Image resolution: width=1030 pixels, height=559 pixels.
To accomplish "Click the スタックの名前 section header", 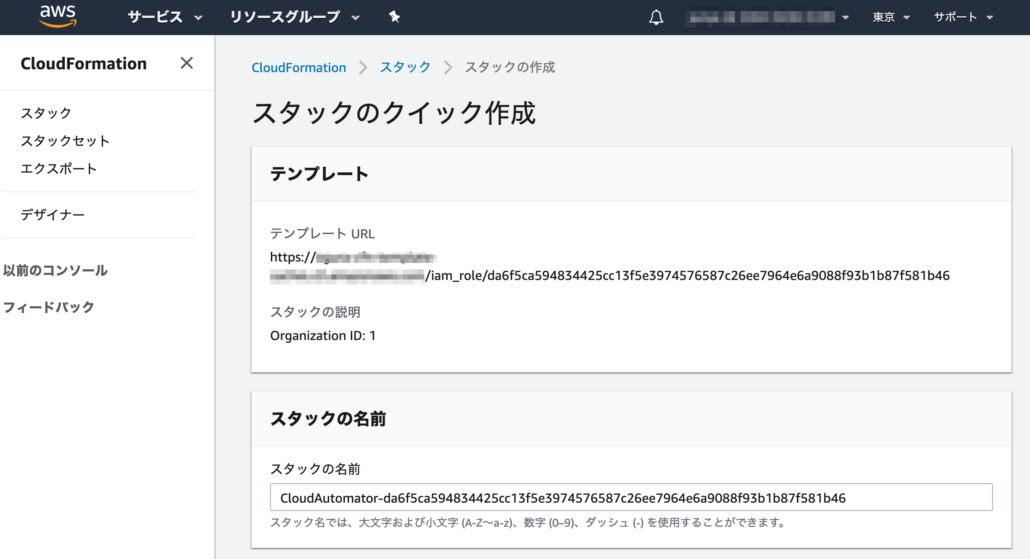I will pos(328,419).
